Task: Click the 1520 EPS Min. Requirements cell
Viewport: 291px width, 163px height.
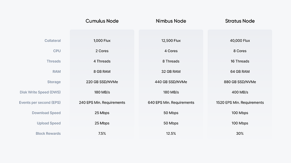Action: (x=240, y=103)
